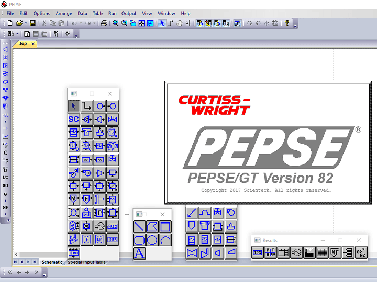Select the P component icon in palette
This screenshot has width=377, height=282.
[99, 213]
